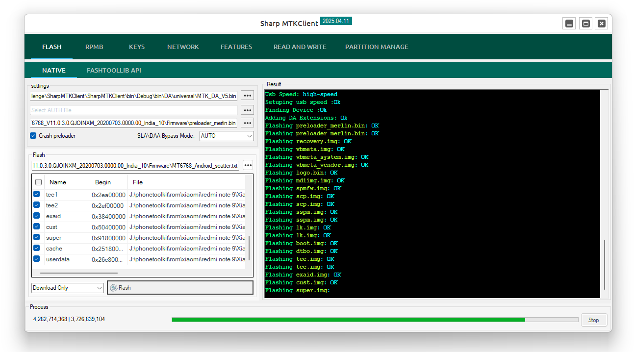Click the Stop button

pos(594,320)
